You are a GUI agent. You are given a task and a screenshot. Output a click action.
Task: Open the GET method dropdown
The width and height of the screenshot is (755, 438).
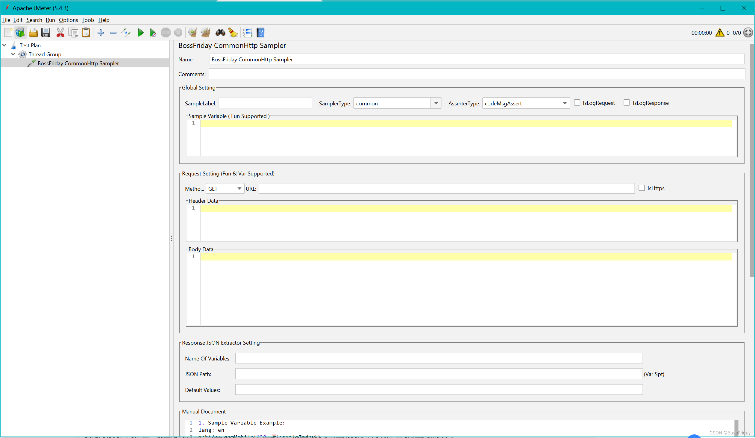(x=239, y=189)
